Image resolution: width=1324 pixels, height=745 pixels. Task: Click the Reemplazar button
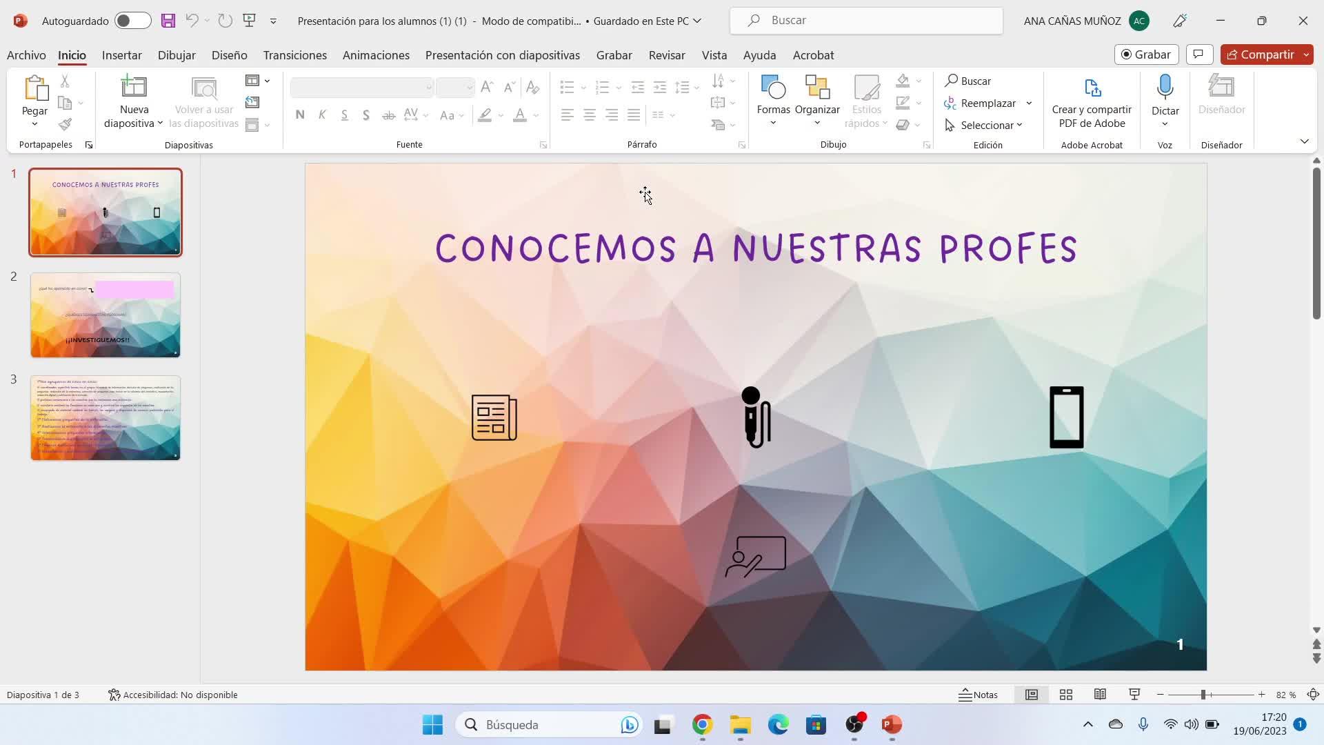[987, 103]
